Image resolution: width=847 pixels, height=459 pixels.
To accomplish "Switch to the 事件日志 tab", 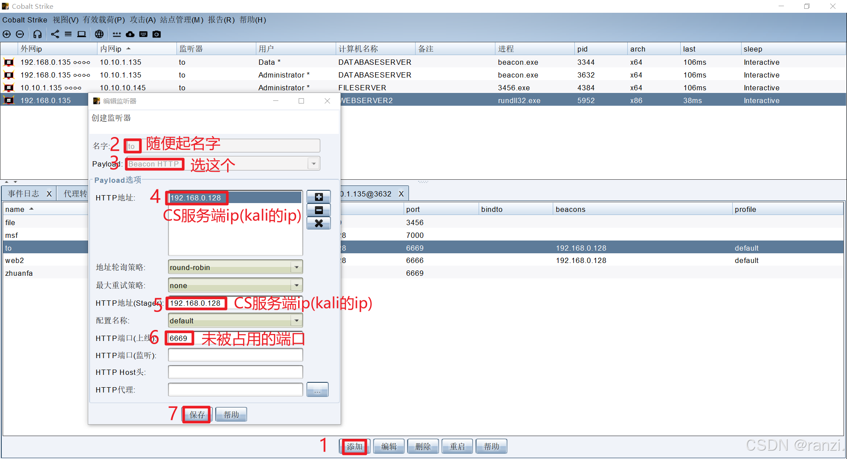I will (x=23, y=194).
